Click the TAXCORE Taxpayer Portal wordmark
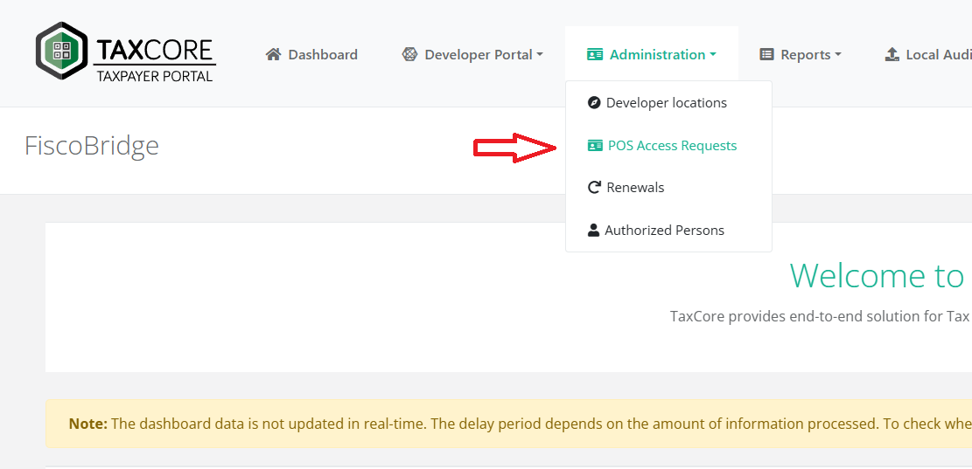The width and height of the screenshot is (972, 469). pyautogui.click(x=154, y=59)
